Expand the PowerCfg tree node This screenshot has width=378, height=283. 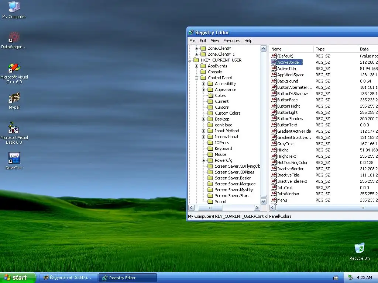click(203, 160)
